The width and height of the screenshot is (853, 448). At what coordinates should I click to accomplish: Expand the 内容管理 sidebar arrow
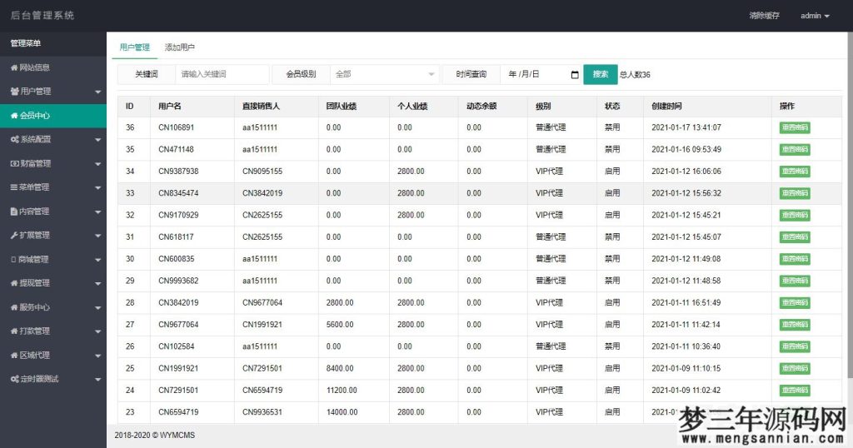click(98, 212)
